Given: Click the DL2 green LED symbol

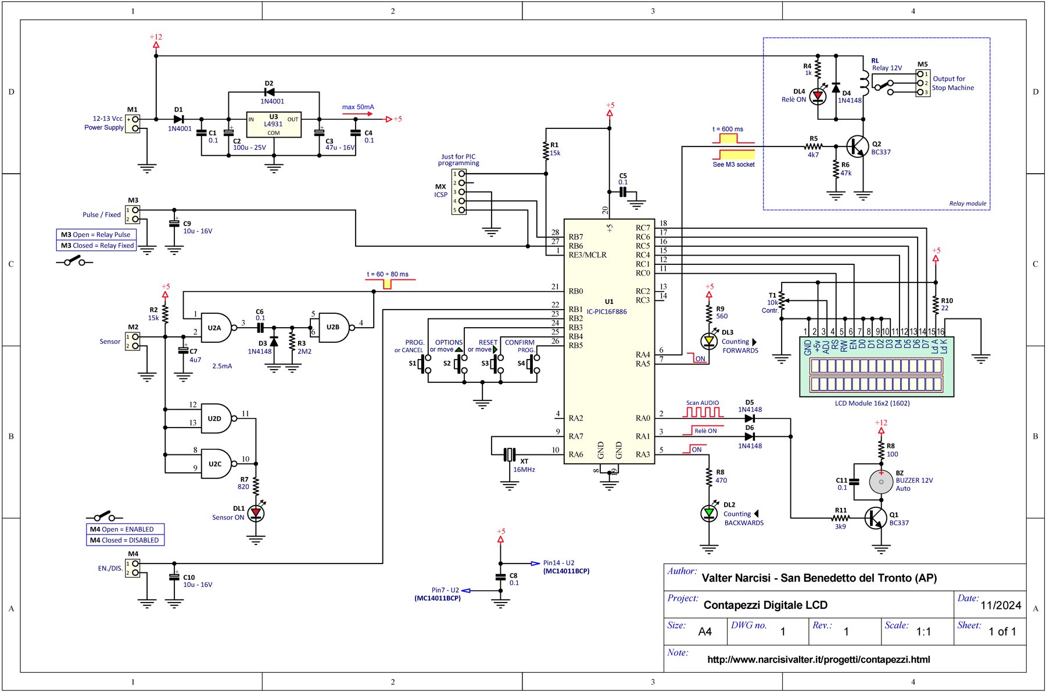Looking at the screenshot, I should pos(709,512).
